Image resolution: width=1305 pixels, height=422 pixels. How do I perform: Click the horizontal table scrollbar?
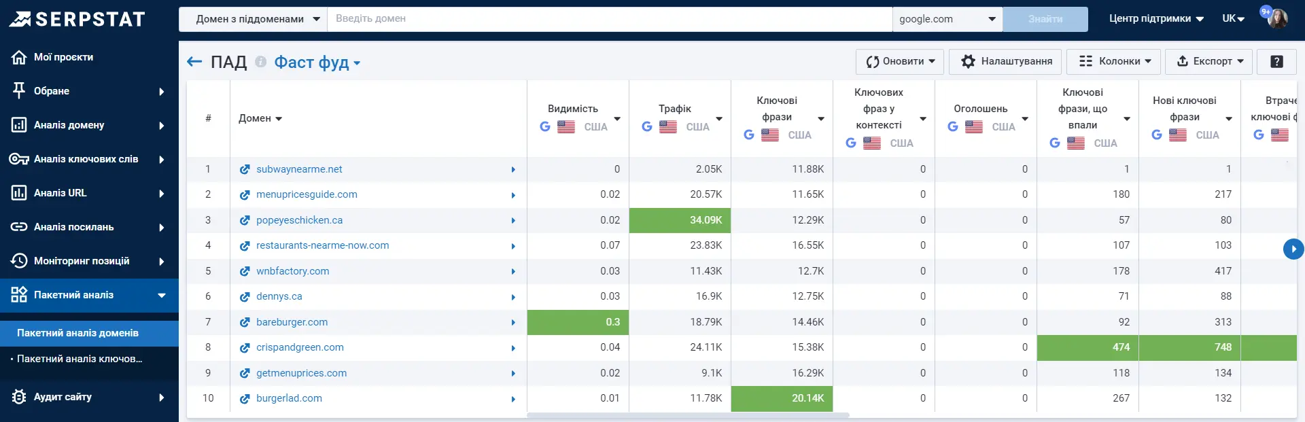point(688,415)
